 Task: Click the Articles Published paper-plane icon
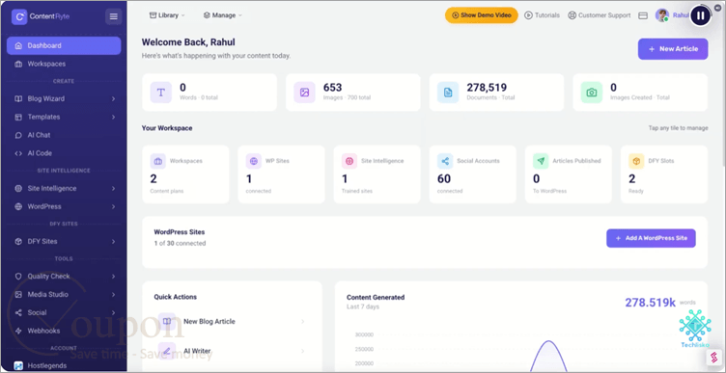[x=541, y=161]
